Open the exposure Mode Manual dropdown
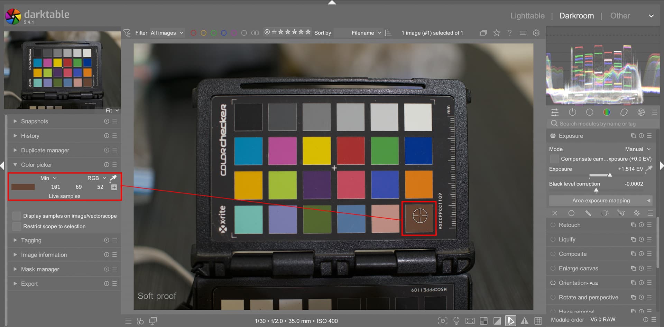Image resolution: width=664 pixels, height=327 pixels. pos(637,149)
